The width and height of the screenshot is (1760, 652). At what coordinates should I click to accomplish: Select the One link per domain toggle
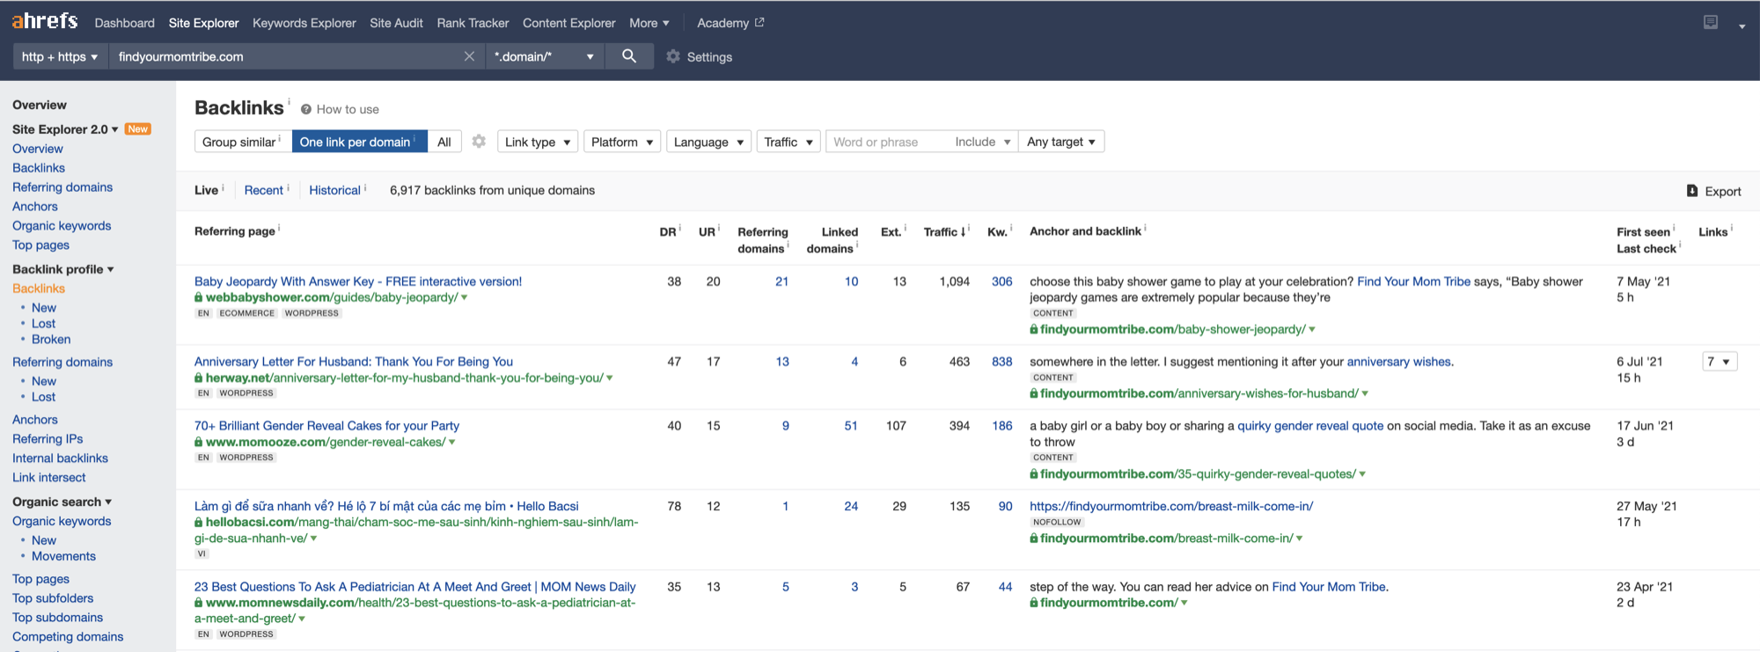[359, 142]
